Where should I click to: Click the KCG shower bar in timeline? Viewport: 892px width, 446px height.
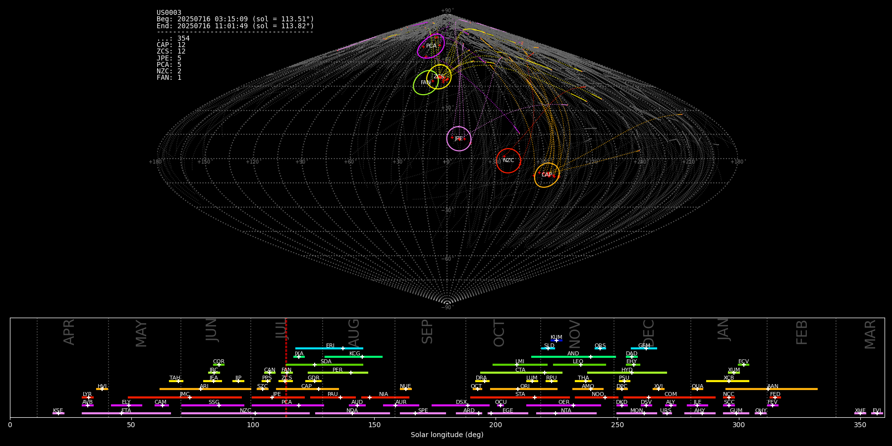(x=353, y=356)
